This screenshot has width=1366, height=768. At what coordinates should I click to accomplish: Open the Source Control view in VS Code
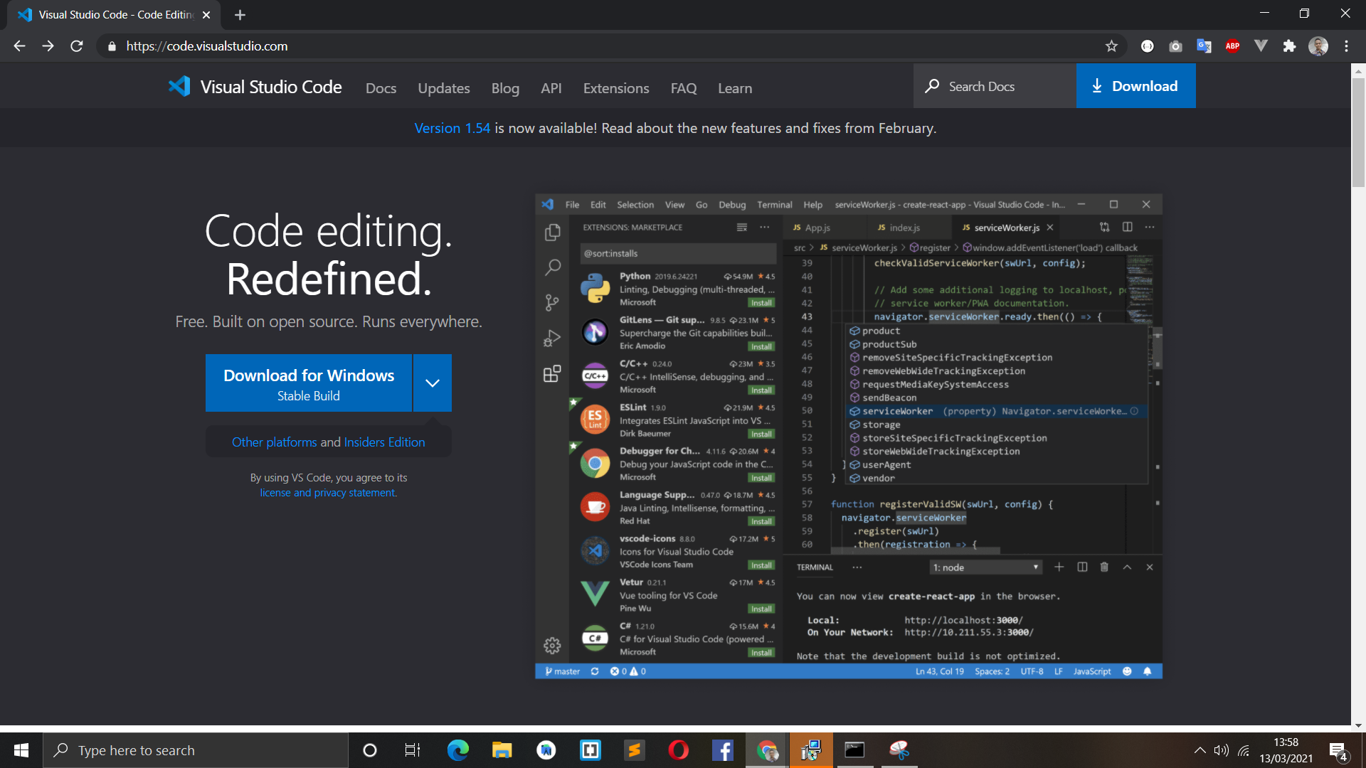[553, 302]
